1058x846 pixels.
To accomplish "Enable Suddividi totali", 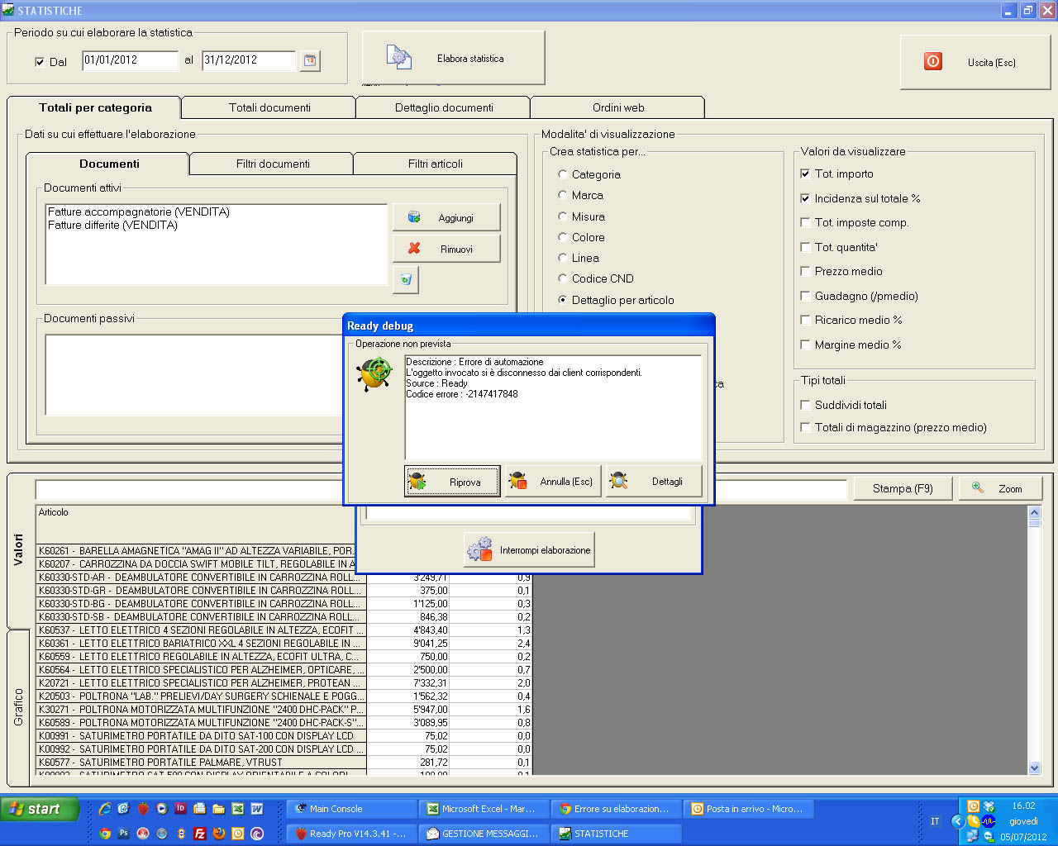I will (x=805, y=405).
